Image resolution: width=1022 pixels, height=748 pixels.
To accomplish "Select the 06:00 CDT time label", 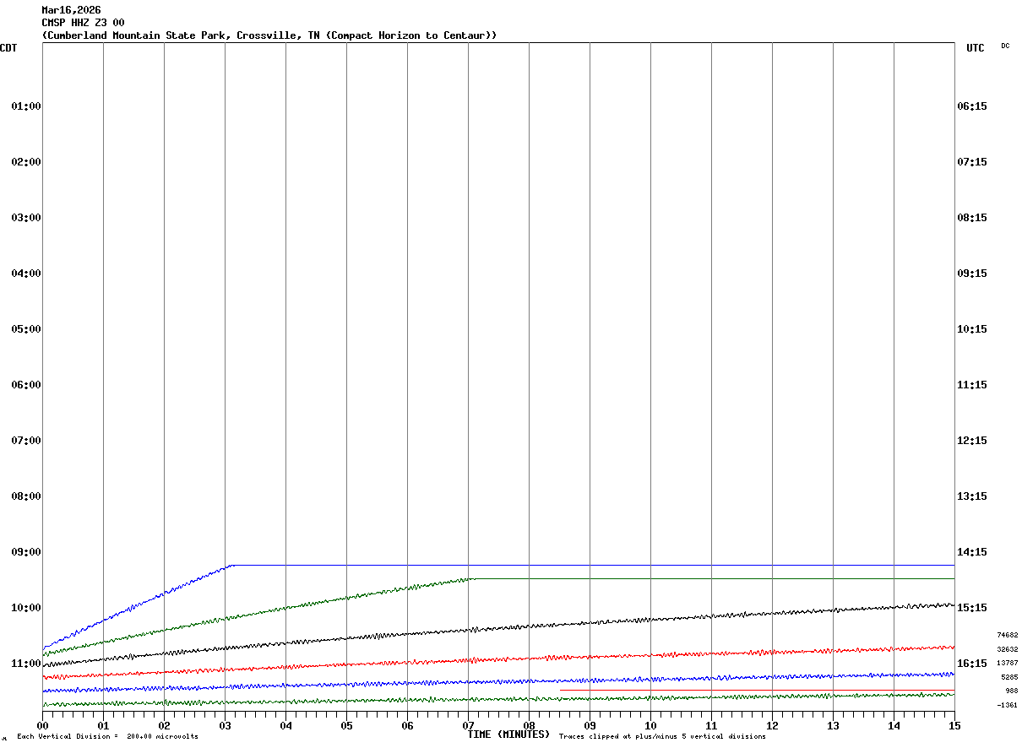I will 26,385.
